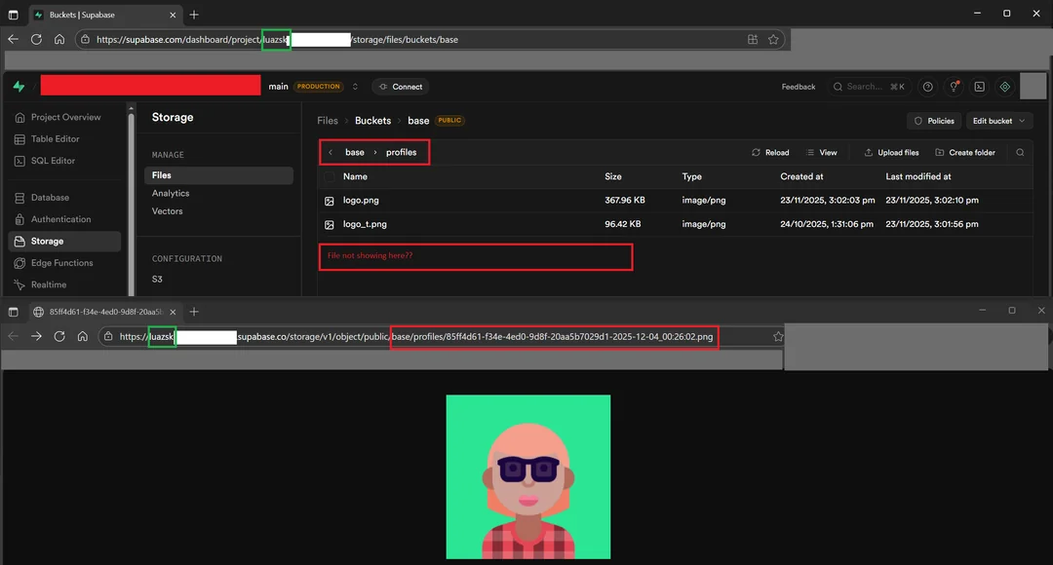
Task: Open the branch switcher next to main
Action: (x=354, y=86)
